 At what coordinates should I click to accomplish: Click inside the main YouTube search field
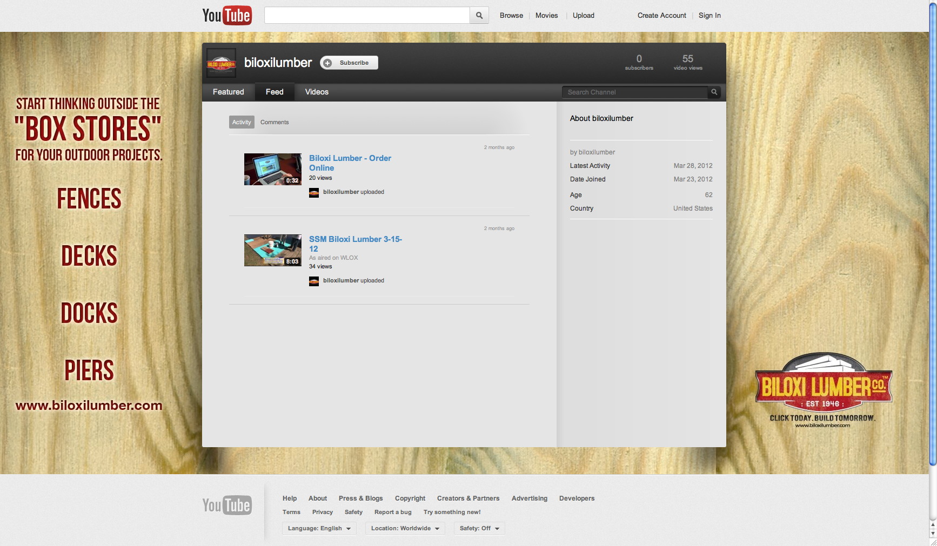point(367,16)
